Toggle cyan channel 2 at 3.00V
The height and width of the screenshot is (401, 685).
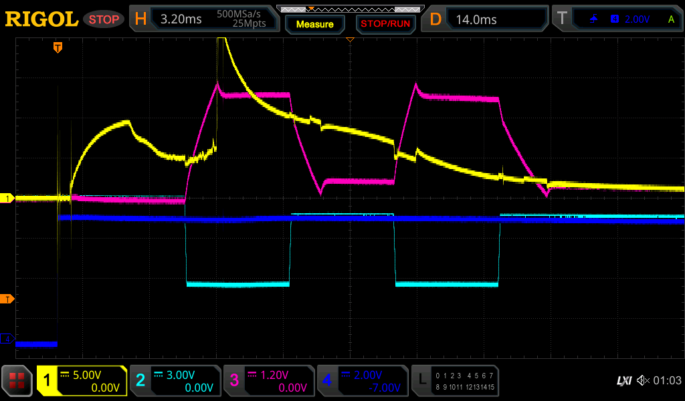pyautogui.click(x=175, y=381)
